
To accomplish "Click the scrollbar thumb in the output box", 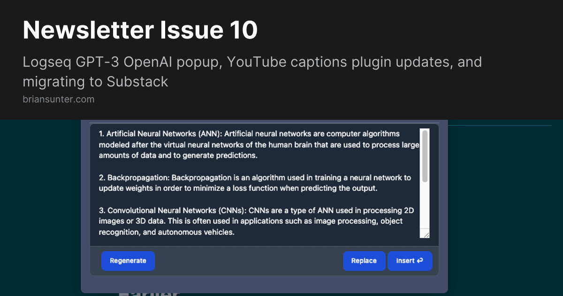I will click(x=425, y=156).
